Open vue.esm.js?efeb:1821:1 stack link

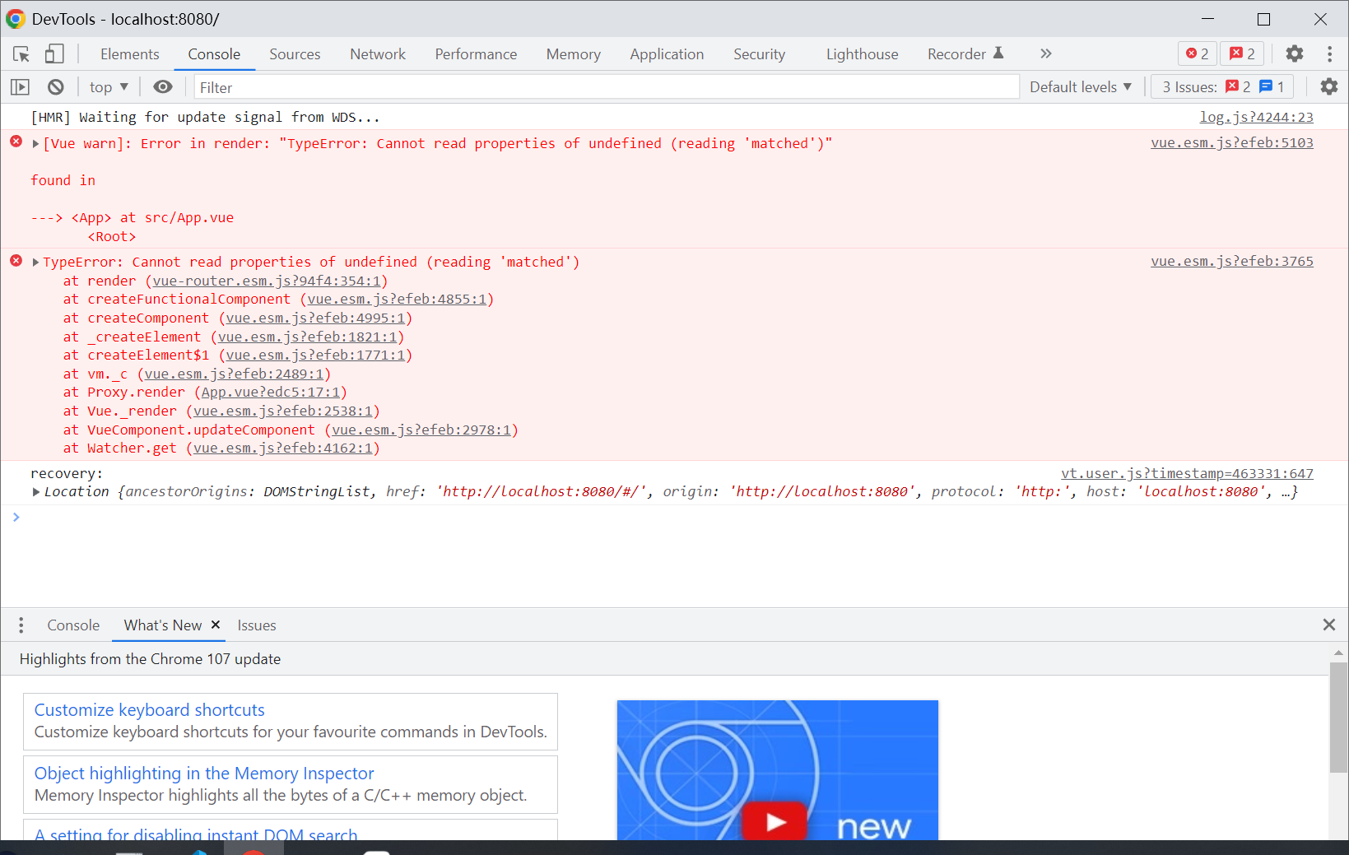(x=308, y=337)
